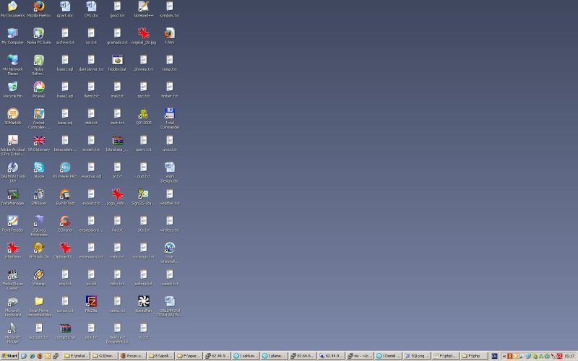The height and width of the screenshot is (361, 578).
Task: Switch to the G:\Dow... folder taskbar button
Action: [104, 356]
